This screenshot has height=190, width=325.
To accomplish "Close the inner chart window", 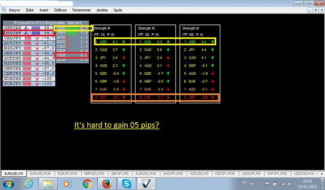I will [x=322, y=10].
